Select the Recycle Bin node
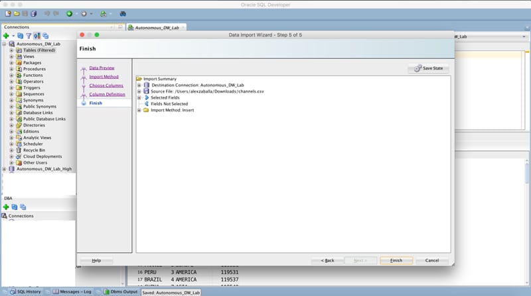 click(x=34, y=150)
